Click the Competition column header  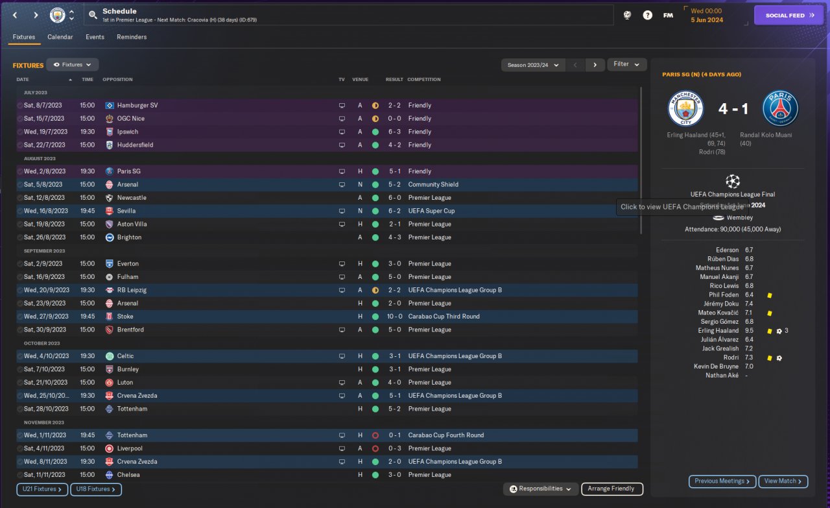pos(424,79)
